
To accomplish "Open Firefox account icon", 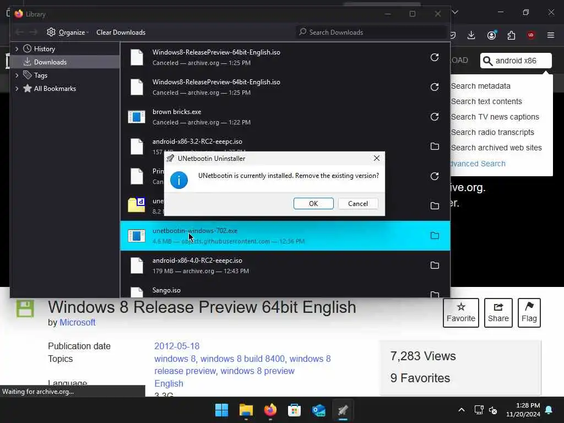I will 491,35.
